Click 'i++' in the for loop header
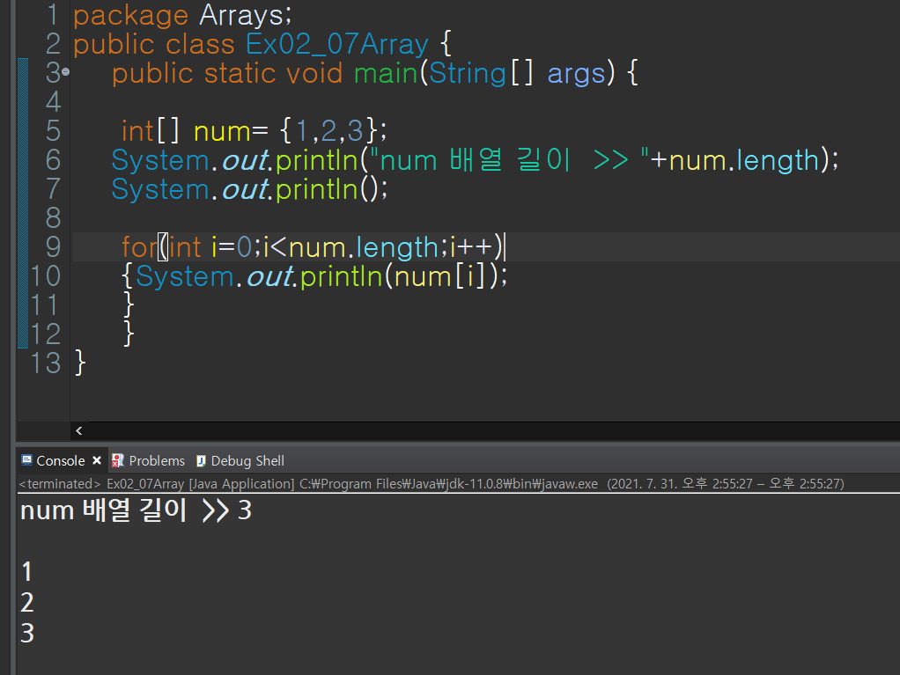Viewport: 900px width, 675px height. point(471,247)
